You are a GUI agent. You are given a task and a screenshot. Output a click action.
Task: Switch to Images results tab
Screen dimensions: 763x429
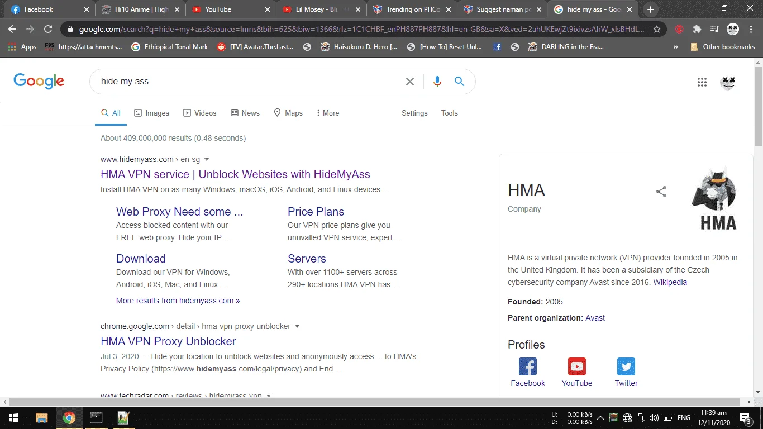click(x=151, y=113)
